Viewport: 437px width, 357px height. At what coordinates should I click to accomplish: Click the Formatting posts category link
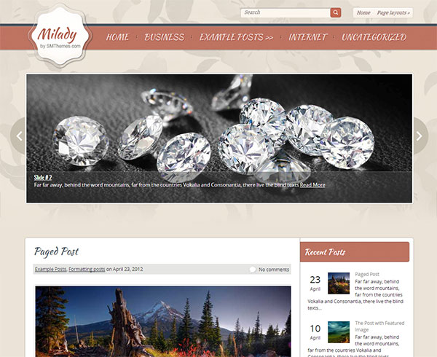[x=87, y=270]
